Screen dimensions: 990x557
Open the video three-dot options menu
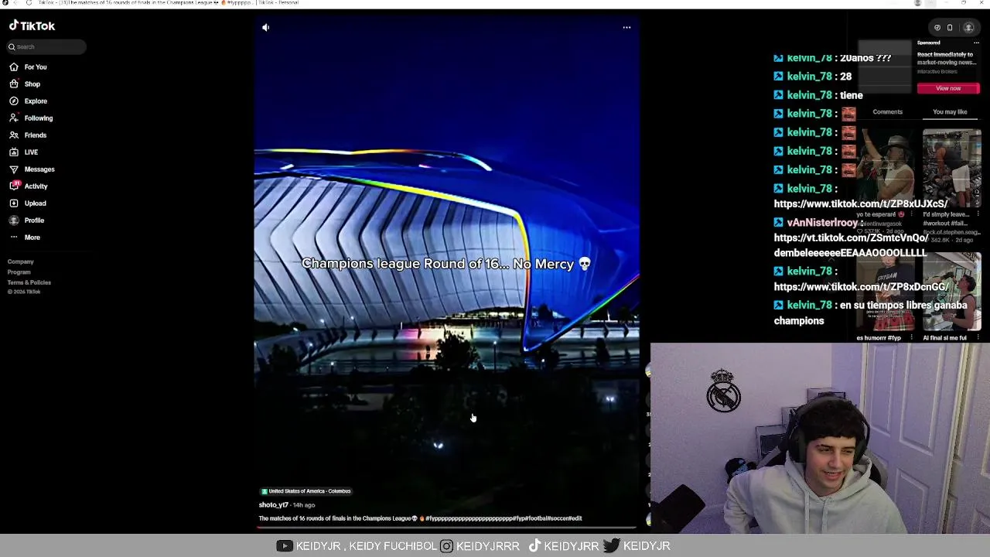click(626, 28)
